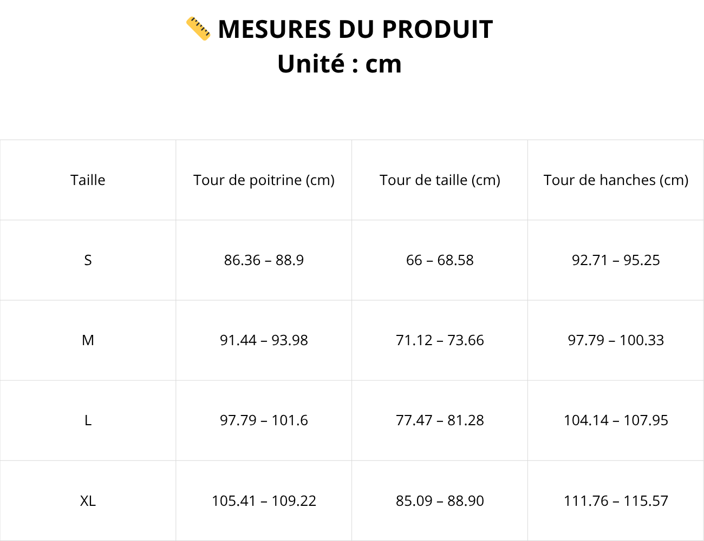Click the 97.79 – 100.33 hip value
Viewport: 704px width, 541px height.
(x=616, y=340)
